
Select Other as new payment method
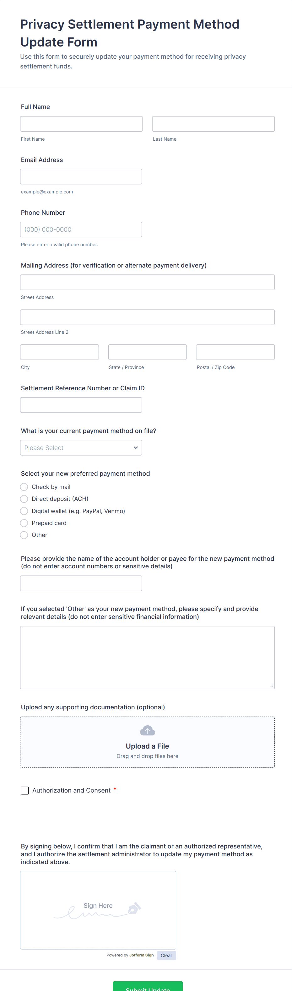click(x=24, y=535)
